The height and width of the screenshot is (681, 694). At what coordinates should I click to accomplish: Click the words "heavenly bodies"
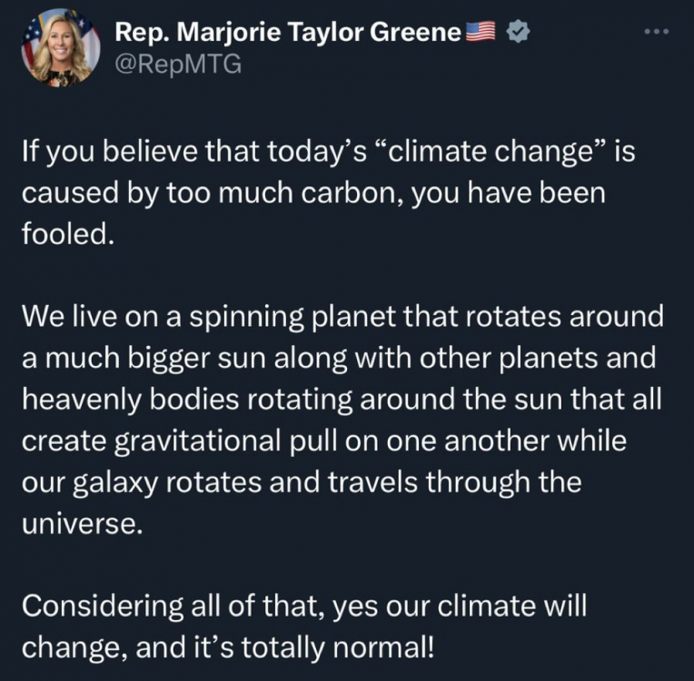(x=130, y=400)
